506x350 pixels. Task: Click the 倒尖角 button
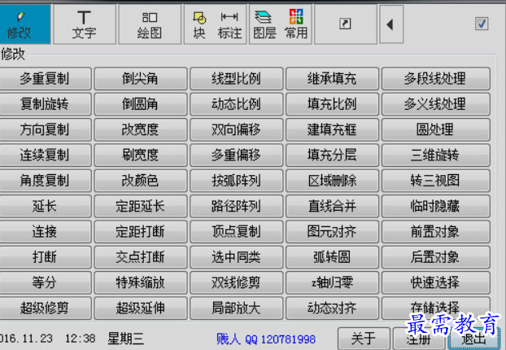point(141,78)
